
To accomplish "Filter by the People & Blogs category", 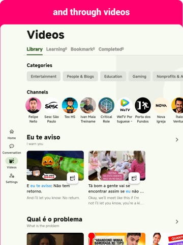I will point(80,77).
